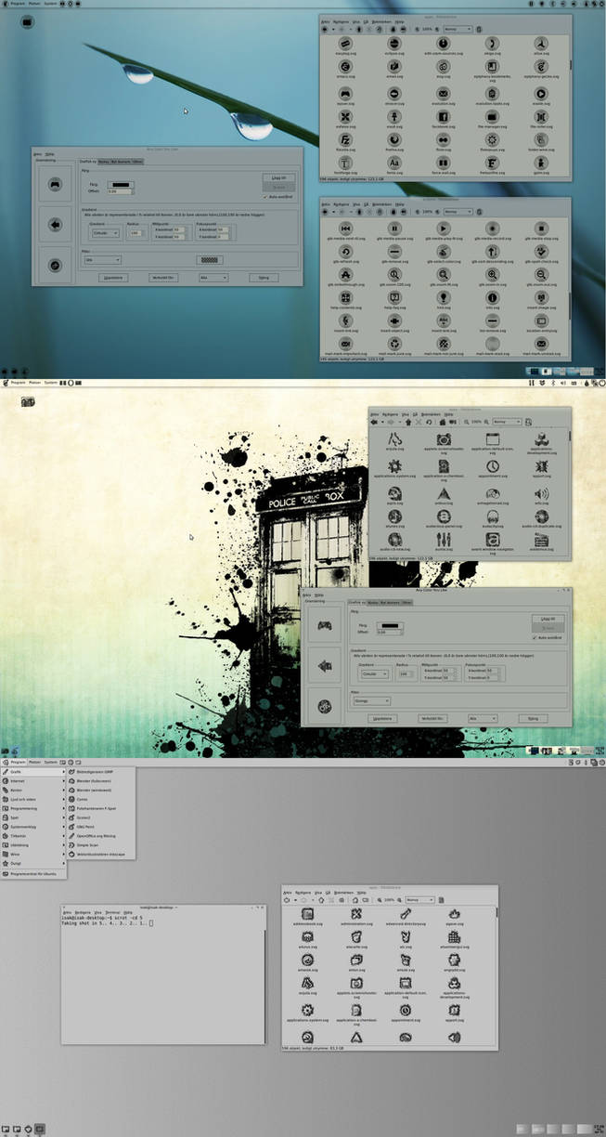The height and width of the screenshot is (1137, 606).
Task: Click Uppdatera button in TARDIS desktop dialog
Action: tap(382, 718)
